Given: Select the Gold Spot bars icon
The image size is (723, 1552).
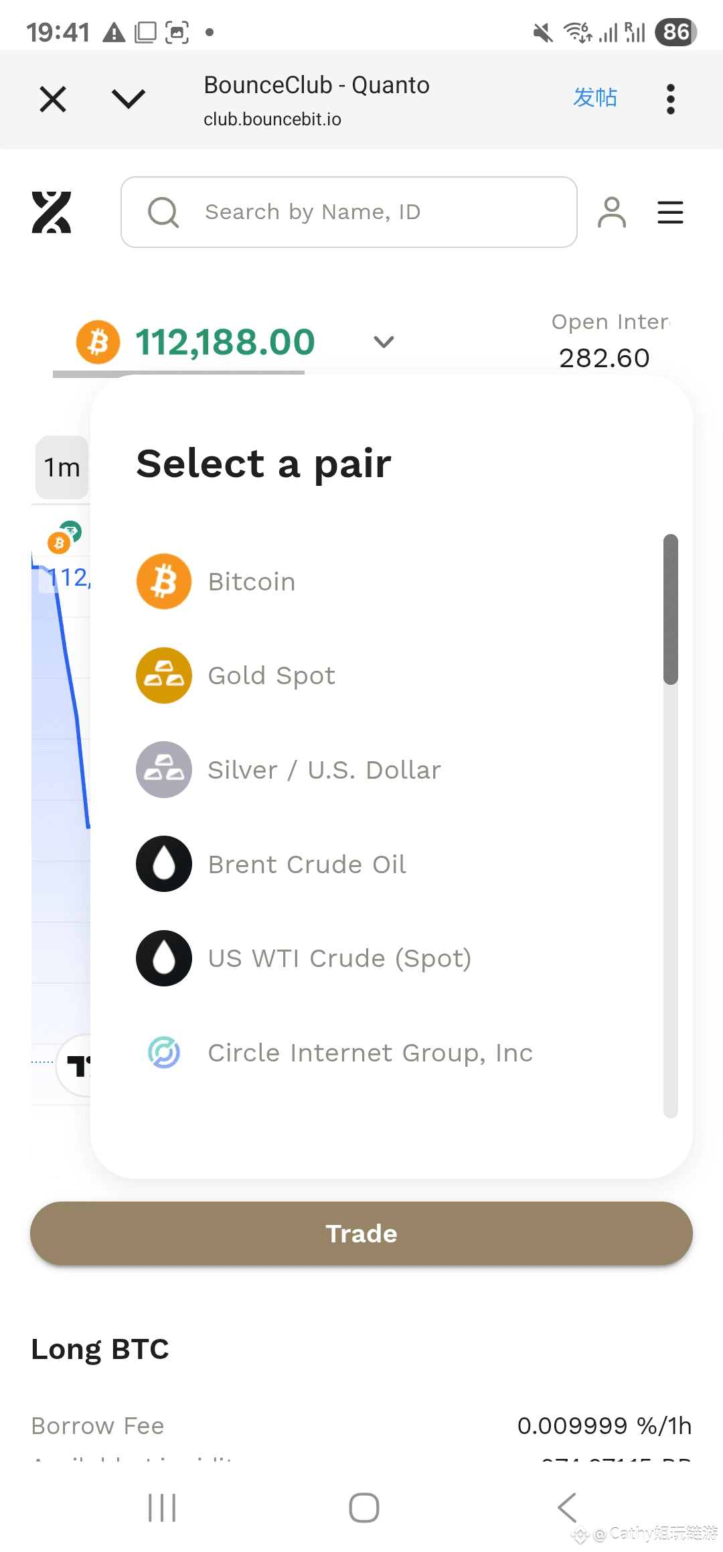Looking at the screenshot, I should coord(164,675).
